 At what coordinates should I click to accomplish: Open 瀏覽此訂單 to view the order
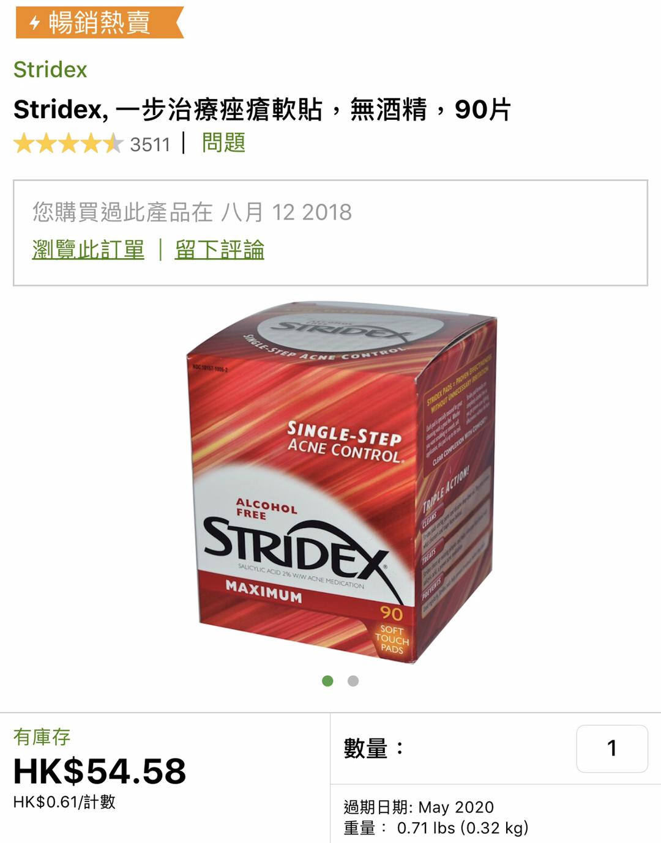(x=88, y=249)
